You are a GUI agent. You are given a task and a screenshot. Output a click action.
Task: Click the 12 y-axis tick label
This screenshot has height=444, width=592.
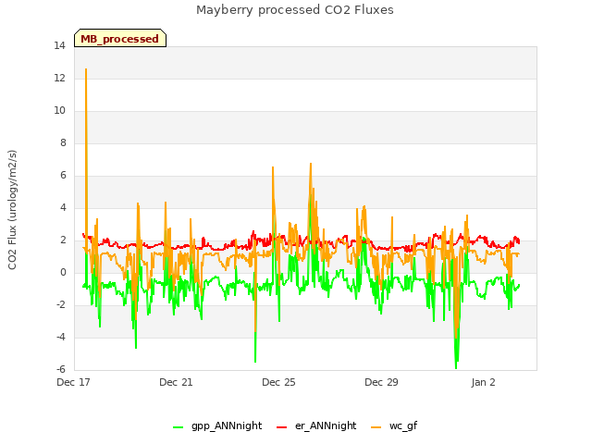click(x=59, y=79)
